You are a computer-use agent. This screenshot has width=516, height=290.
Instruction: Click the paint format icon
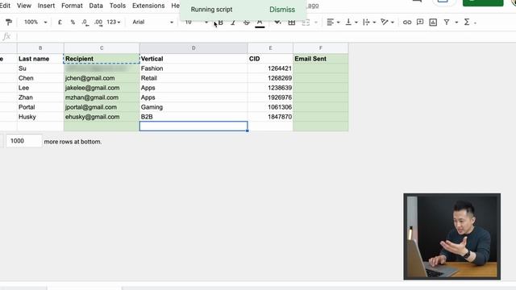point(9,22)
